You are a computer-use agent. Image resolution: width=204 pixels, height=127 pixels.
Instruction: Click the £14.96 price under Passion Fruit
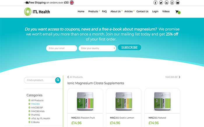tap(76, 123)
